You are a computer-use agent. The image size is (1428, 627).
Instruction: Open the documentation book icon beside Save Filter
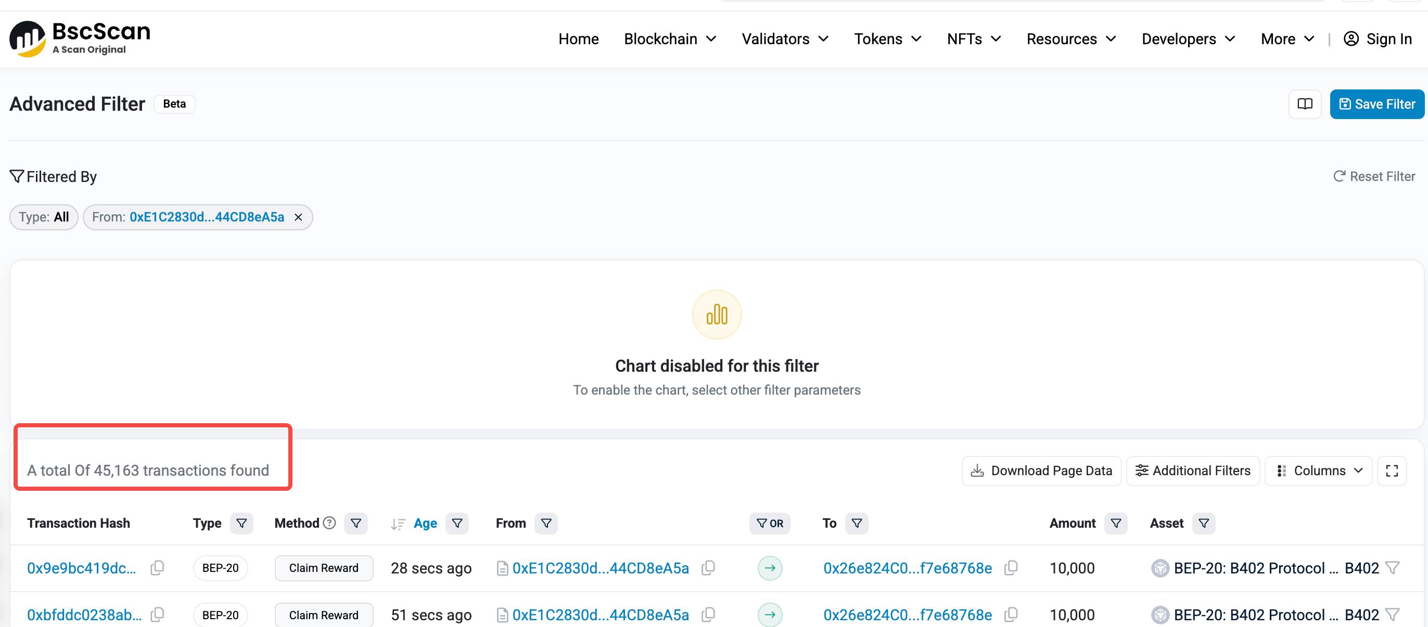[1305, 104]
